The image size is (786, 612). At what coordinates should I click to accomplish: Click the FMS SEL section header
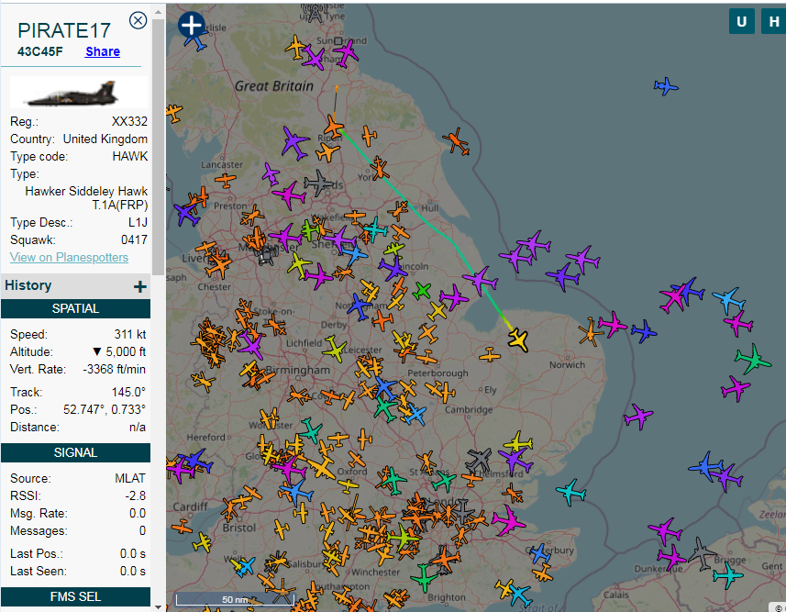(76, 596)
